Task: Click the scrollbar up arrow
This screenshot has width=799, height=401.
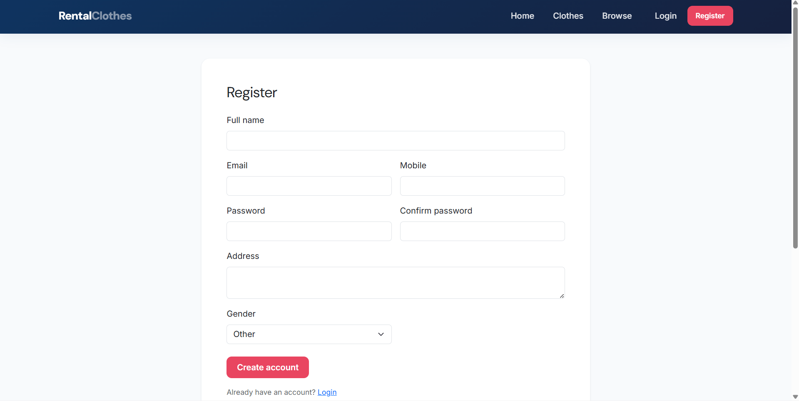Action: [x=795, y=3]
